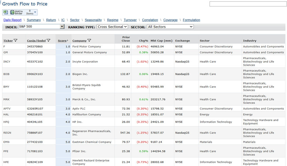Click the Prior Close column header
Viewport: 287px width, 166px height.
point(126,39)
